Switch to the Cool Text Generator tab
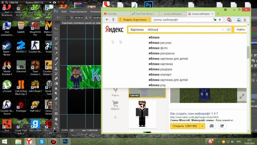 (145, 14)
